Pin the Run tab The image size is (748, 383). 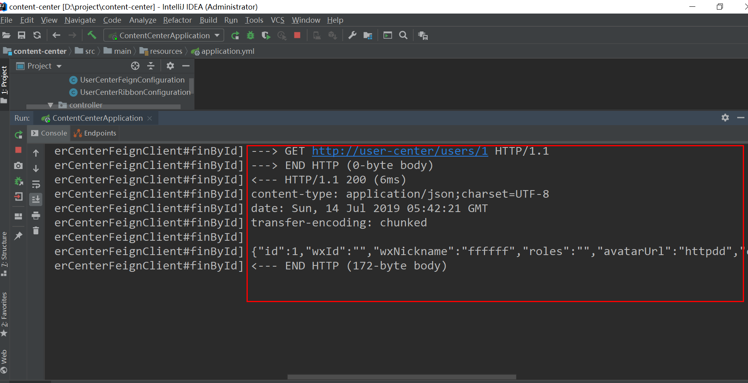18,236
